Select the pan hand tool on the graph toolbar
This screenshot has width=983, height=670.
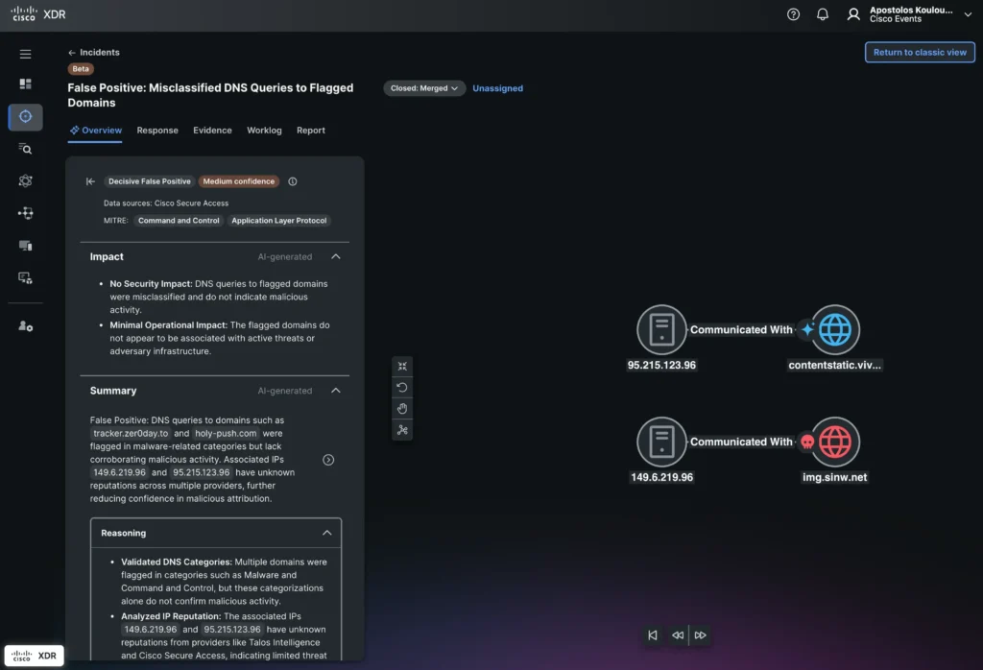402,408
